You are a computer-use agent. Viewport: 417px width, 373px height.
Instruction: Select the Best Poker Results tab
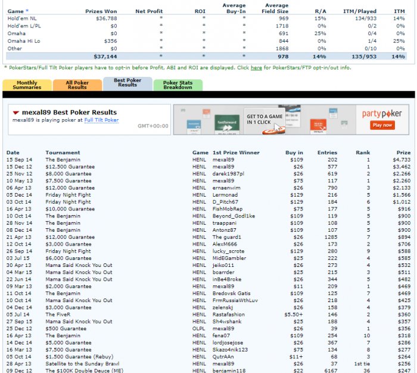pyautogui.click(x=127, y=83)
